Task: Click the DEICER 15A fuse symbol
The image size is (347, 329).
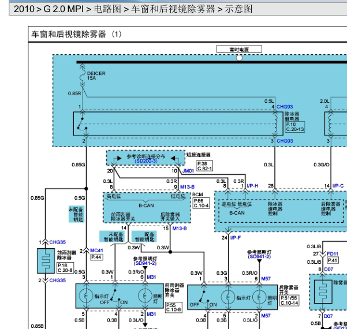Action: (83, 75)
